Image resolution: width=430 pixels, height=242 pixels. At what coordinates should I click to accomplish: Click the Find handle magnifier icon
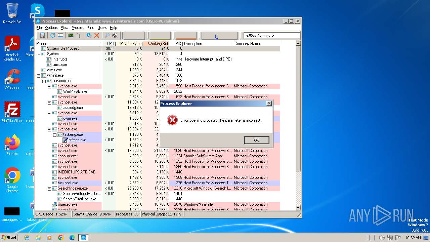tap(107, 35)
